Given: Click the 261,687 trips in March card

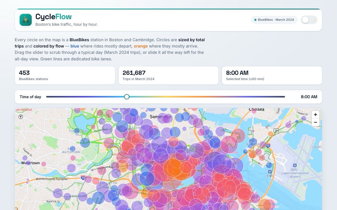Looking at the screenshot, I should pyautogui.click(x=168, y=75).
